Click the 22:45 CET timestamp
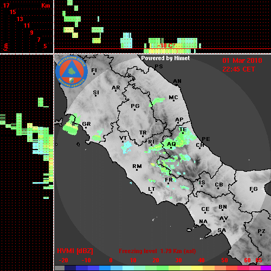271x271 pixels. pyautogui.click(x=238, y=69)
